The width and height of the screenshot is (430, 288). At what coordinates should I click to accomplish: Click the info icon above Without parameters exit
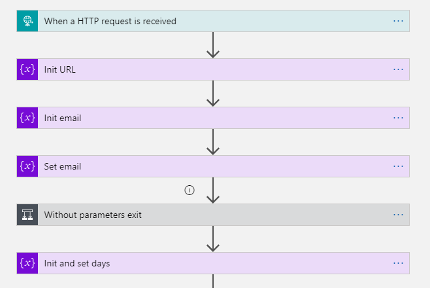click(x=190, y=190)
